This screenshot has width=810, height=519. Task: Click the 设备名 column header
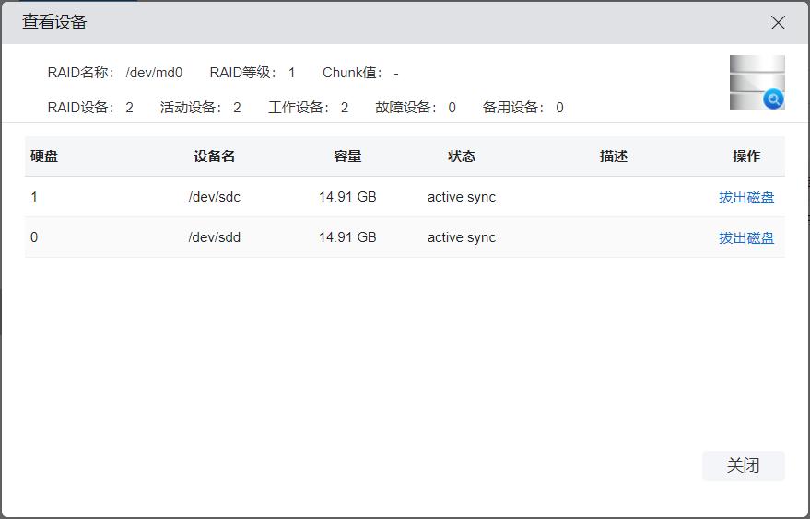tap(214, 156)
